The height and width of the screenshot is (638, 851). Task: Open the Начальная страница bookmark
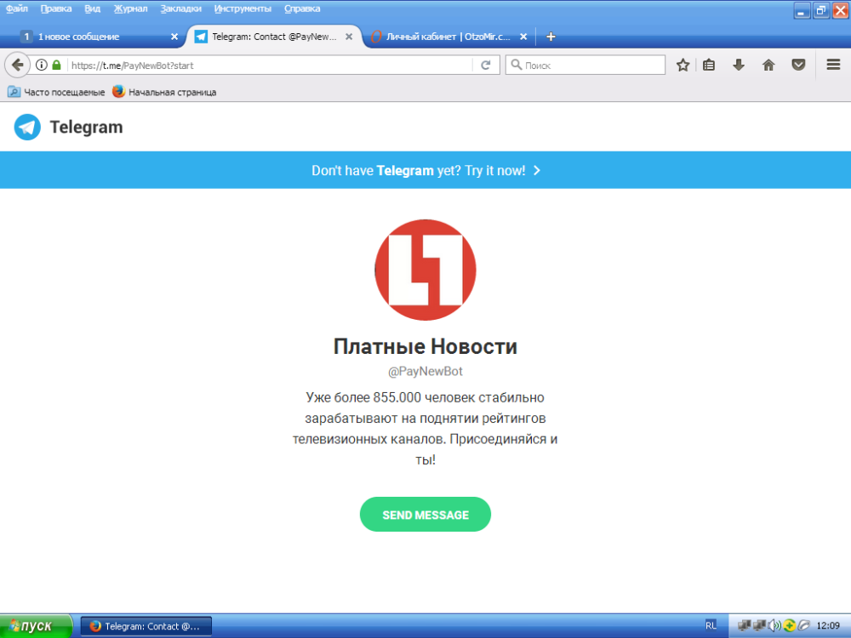click(164, 92)
